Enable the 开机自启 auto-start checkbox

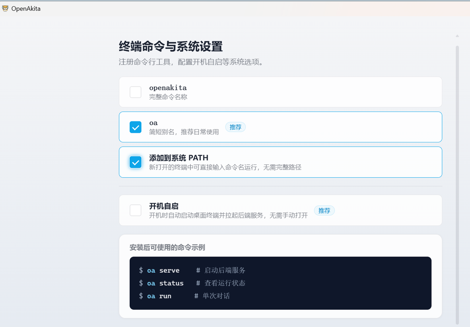tap(135, 210)
